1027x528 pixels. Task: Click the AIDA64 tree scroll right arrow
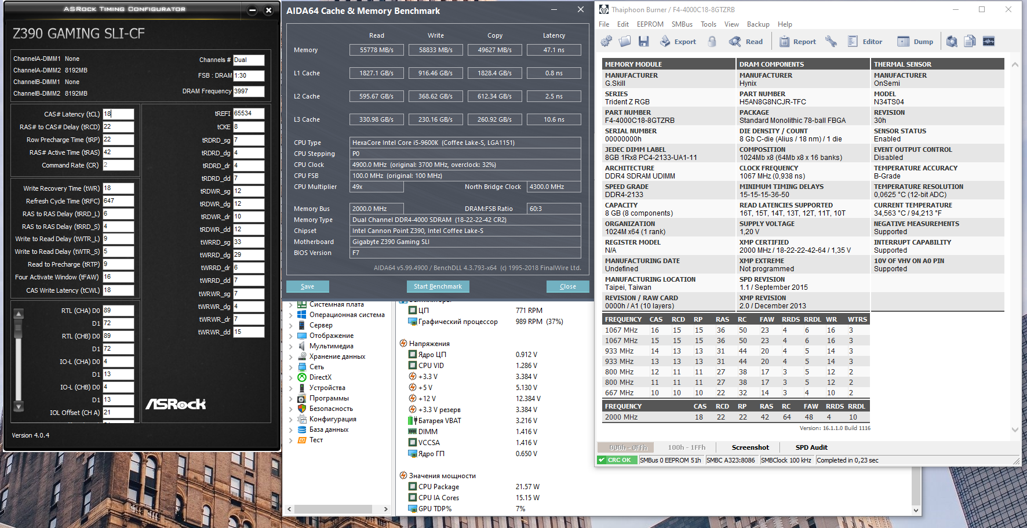(386, 509)
